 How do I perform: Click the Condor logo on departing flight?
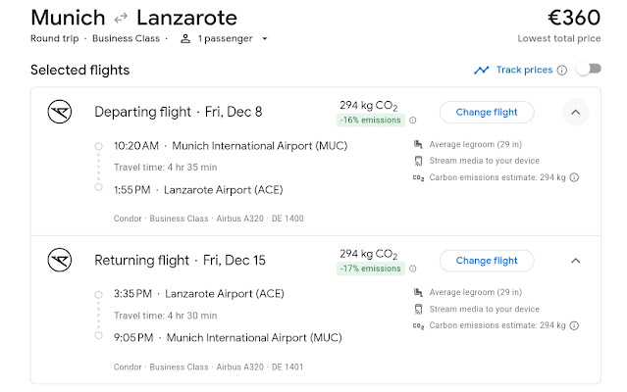[x=60, y=112]
